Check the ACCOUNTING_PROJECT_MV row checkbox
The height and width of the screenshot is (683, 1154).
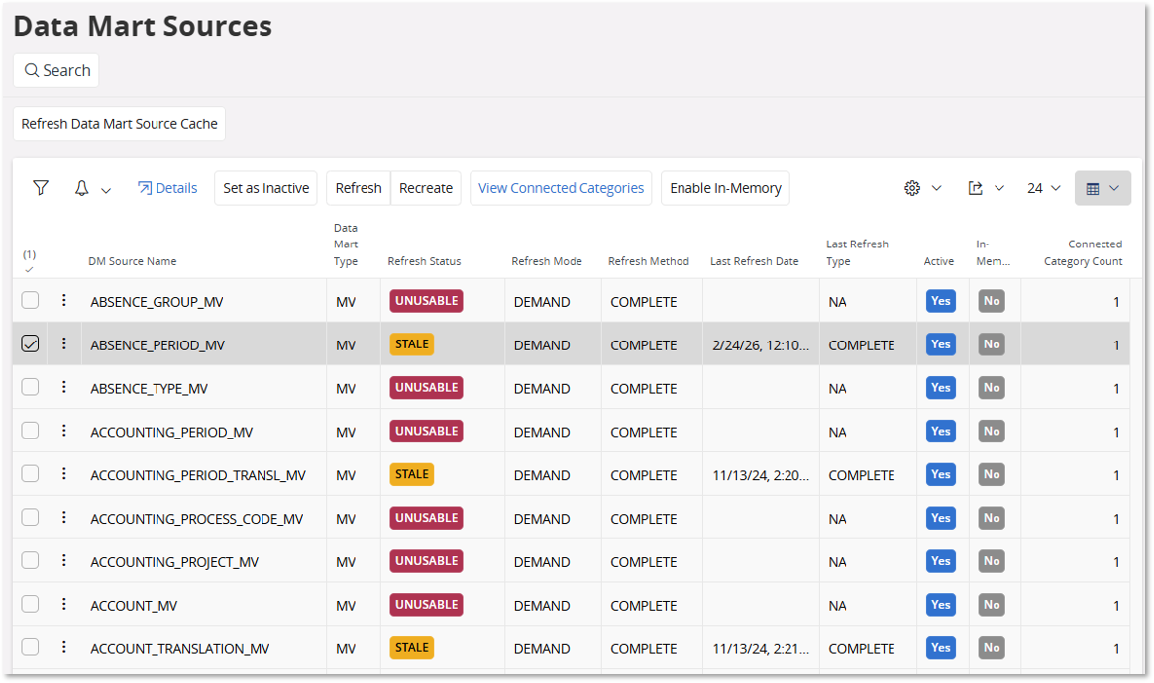(30, 560)
